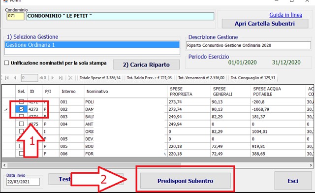The image size is (315, 193).
Task: Click the horizontal scrollbar left arrow
Action: [4, 165]
